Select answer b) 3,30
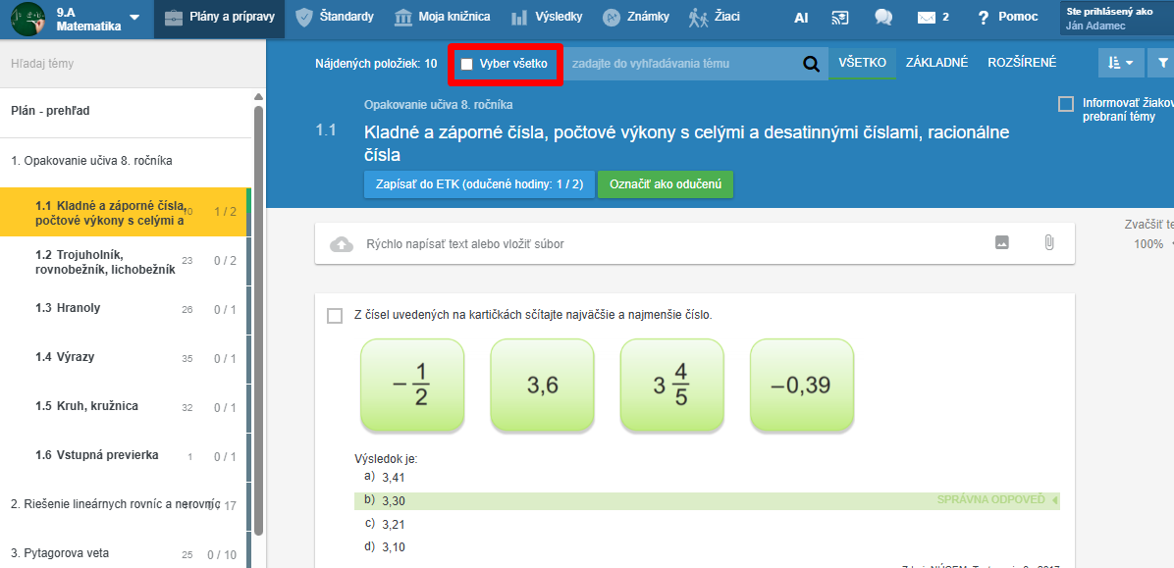Image resolution: width=1174 pixels, height=568 pixels. point(707,500)
